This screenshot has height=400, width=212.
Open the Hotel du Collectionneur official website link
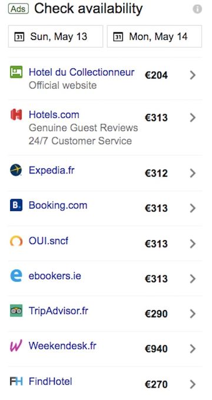(81, 72)
